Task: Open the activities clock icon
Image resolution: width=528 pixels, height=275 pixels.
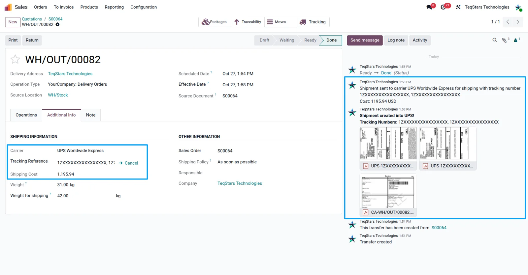Action: point(444,7)
